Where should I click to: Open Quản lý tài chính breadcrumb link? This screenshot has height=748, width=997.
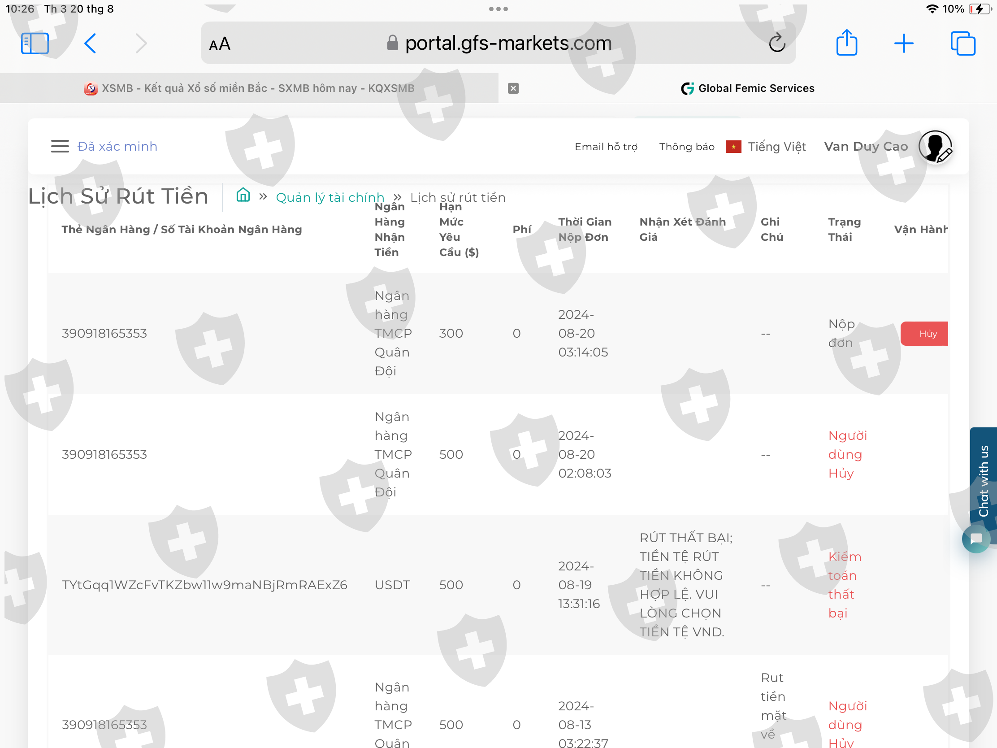point(330,197)
